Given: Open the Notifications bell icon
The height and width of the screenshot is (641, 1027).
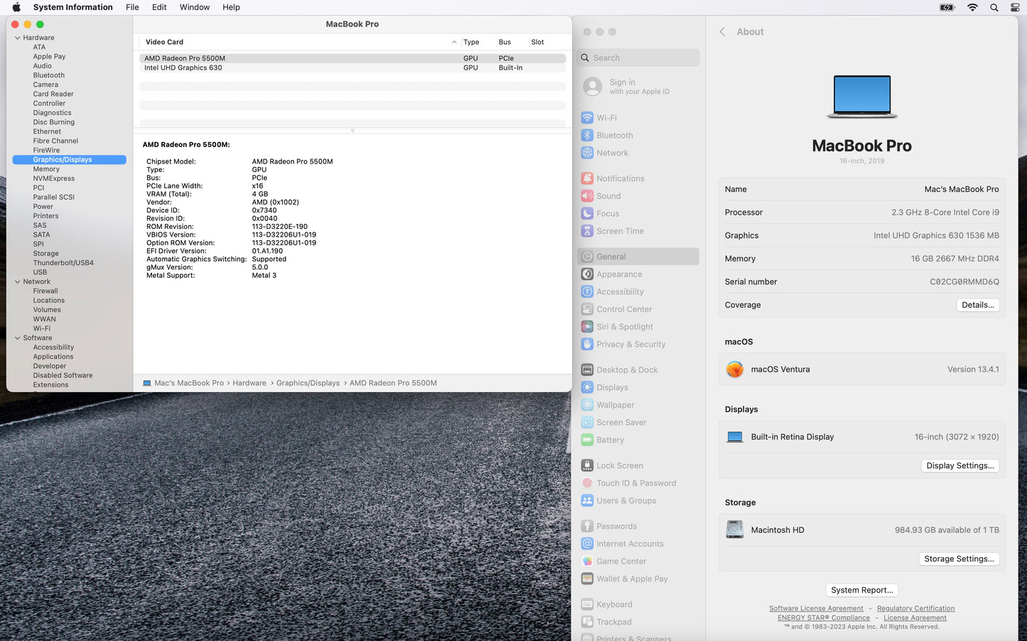Looking at the screenshot, I should point(587,178).
